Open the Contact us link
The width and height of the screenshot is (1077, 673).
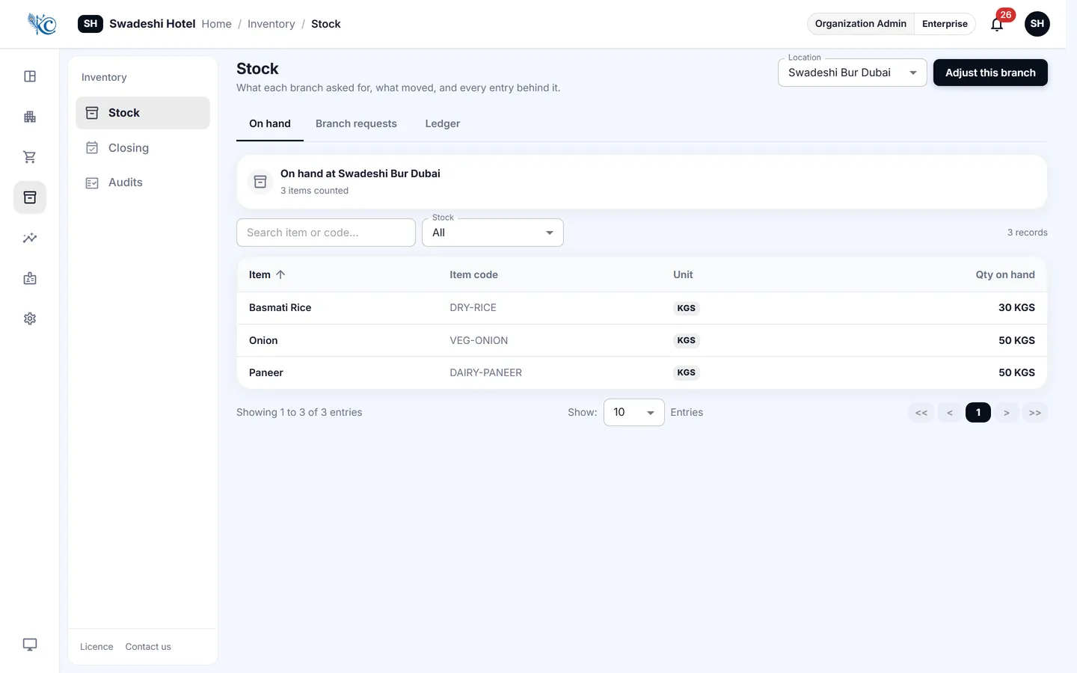point(148,647)
